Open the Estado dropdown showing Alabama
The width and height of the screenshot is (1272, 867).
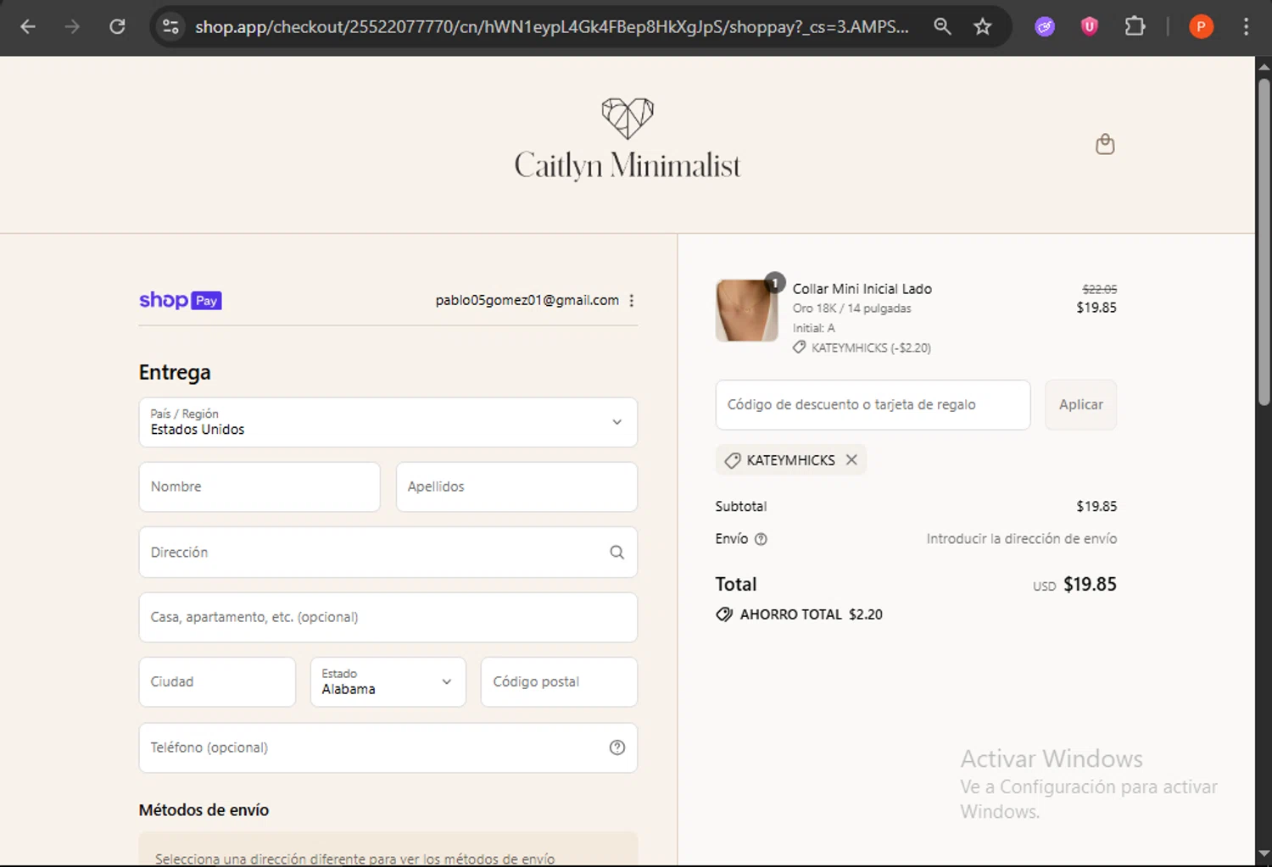388,681
